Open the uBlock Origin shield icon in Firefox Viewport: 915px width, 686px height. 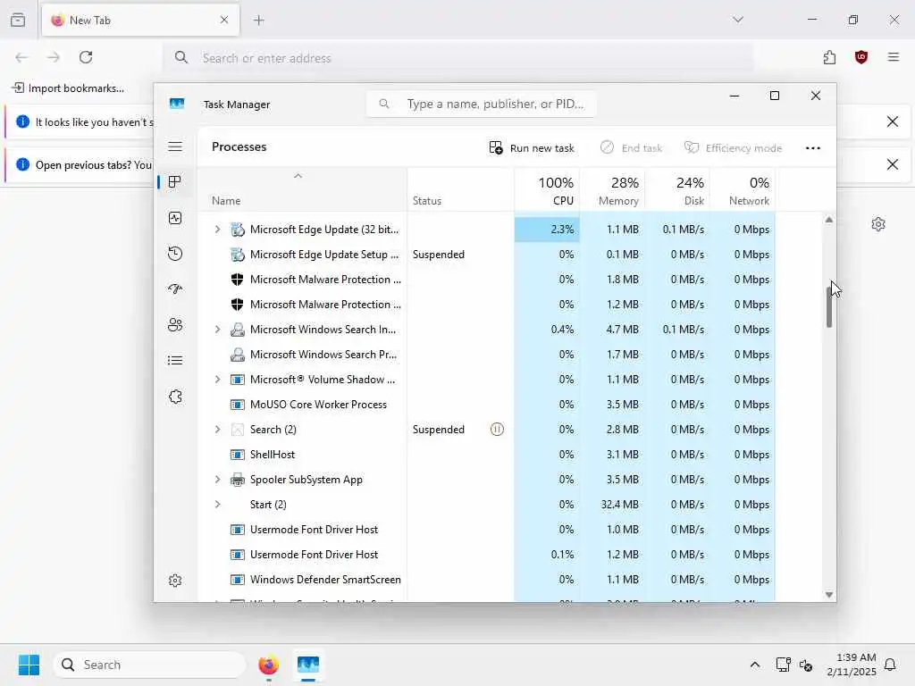[x=861, y=57]
